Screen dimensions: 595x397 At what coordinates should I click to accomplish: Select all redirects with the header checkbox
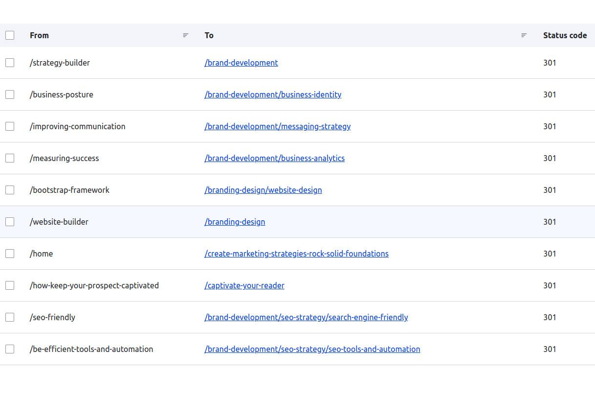(10, 35)
